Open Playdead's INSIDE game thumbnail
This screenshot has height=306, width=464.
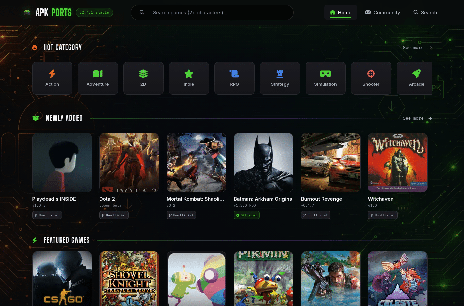click(x=62, y=163)
